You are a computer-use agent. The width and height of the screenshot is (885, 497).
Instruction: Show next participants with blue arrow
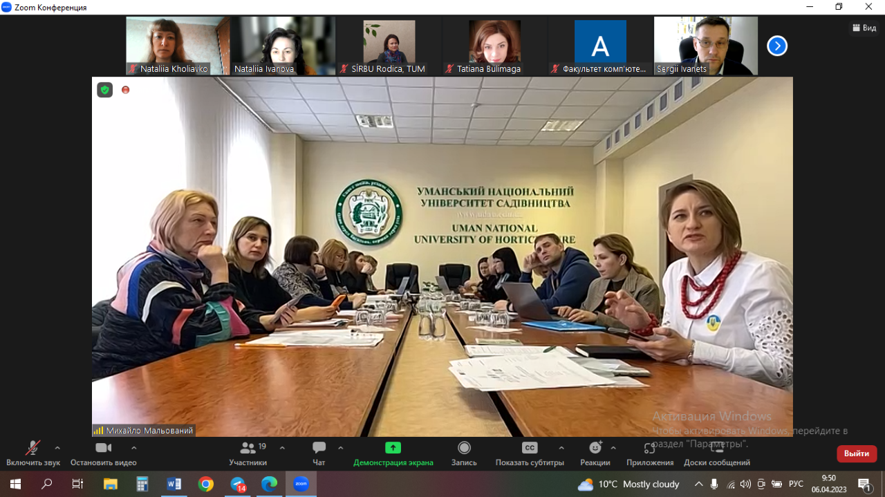coord(777,46)
